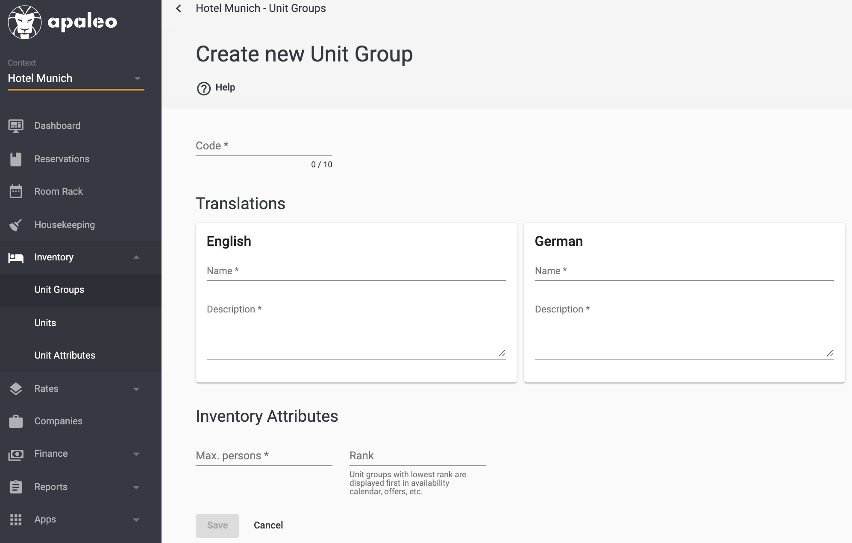The width and height of the screenshot is (852, 543).
Task: Focus the German Description textarea
Action: [x=685, y=331]
